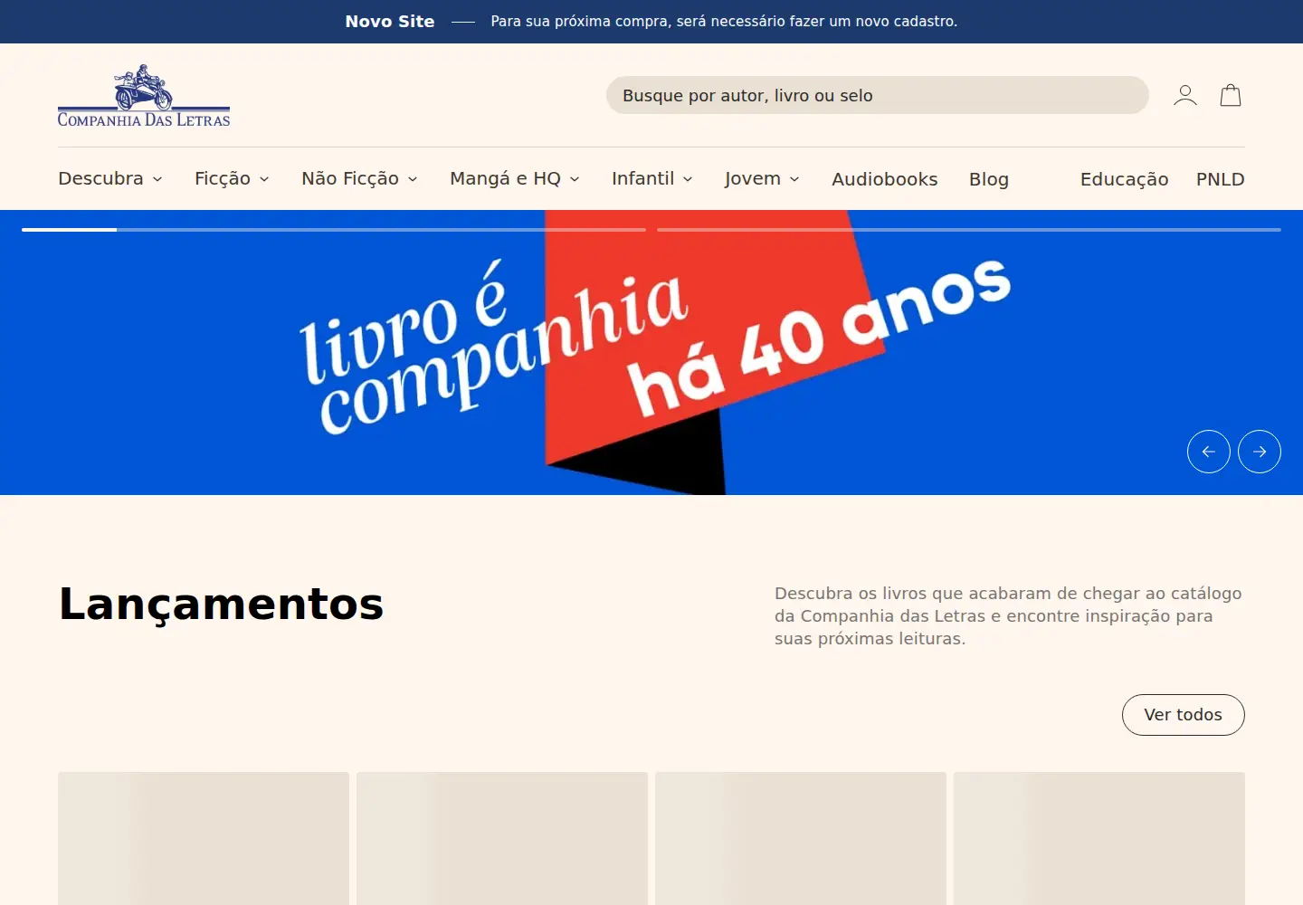The height and width of the screenshot is (905, 1303).
Task: Open the Audiobooks page
Action: coord(885,179)
